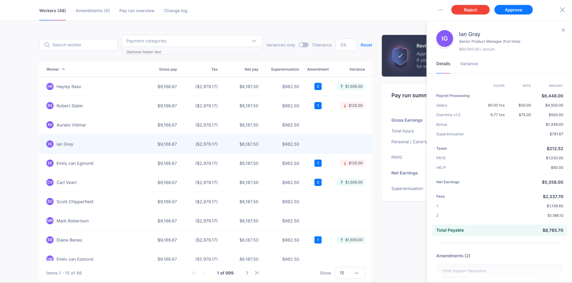572x283 pixels.
Task: Open the Show items per page dropdown
Action: 350,273
